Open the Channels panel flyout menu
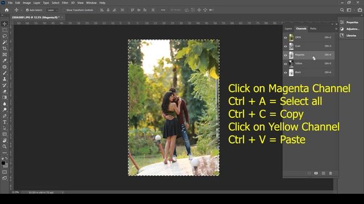This screenshot has height=204, width=364. click(336, 29)
